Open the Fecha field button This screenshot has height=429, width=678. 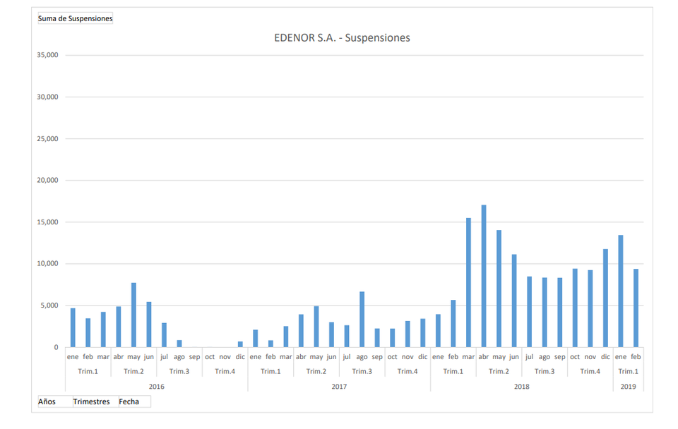coord(134,401)
